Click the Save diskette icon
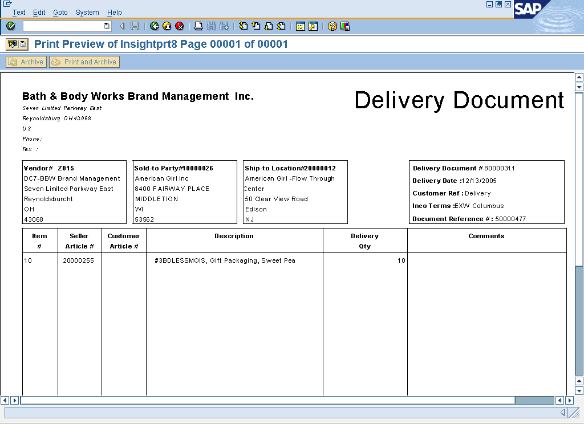 click(x=135, y=26)
